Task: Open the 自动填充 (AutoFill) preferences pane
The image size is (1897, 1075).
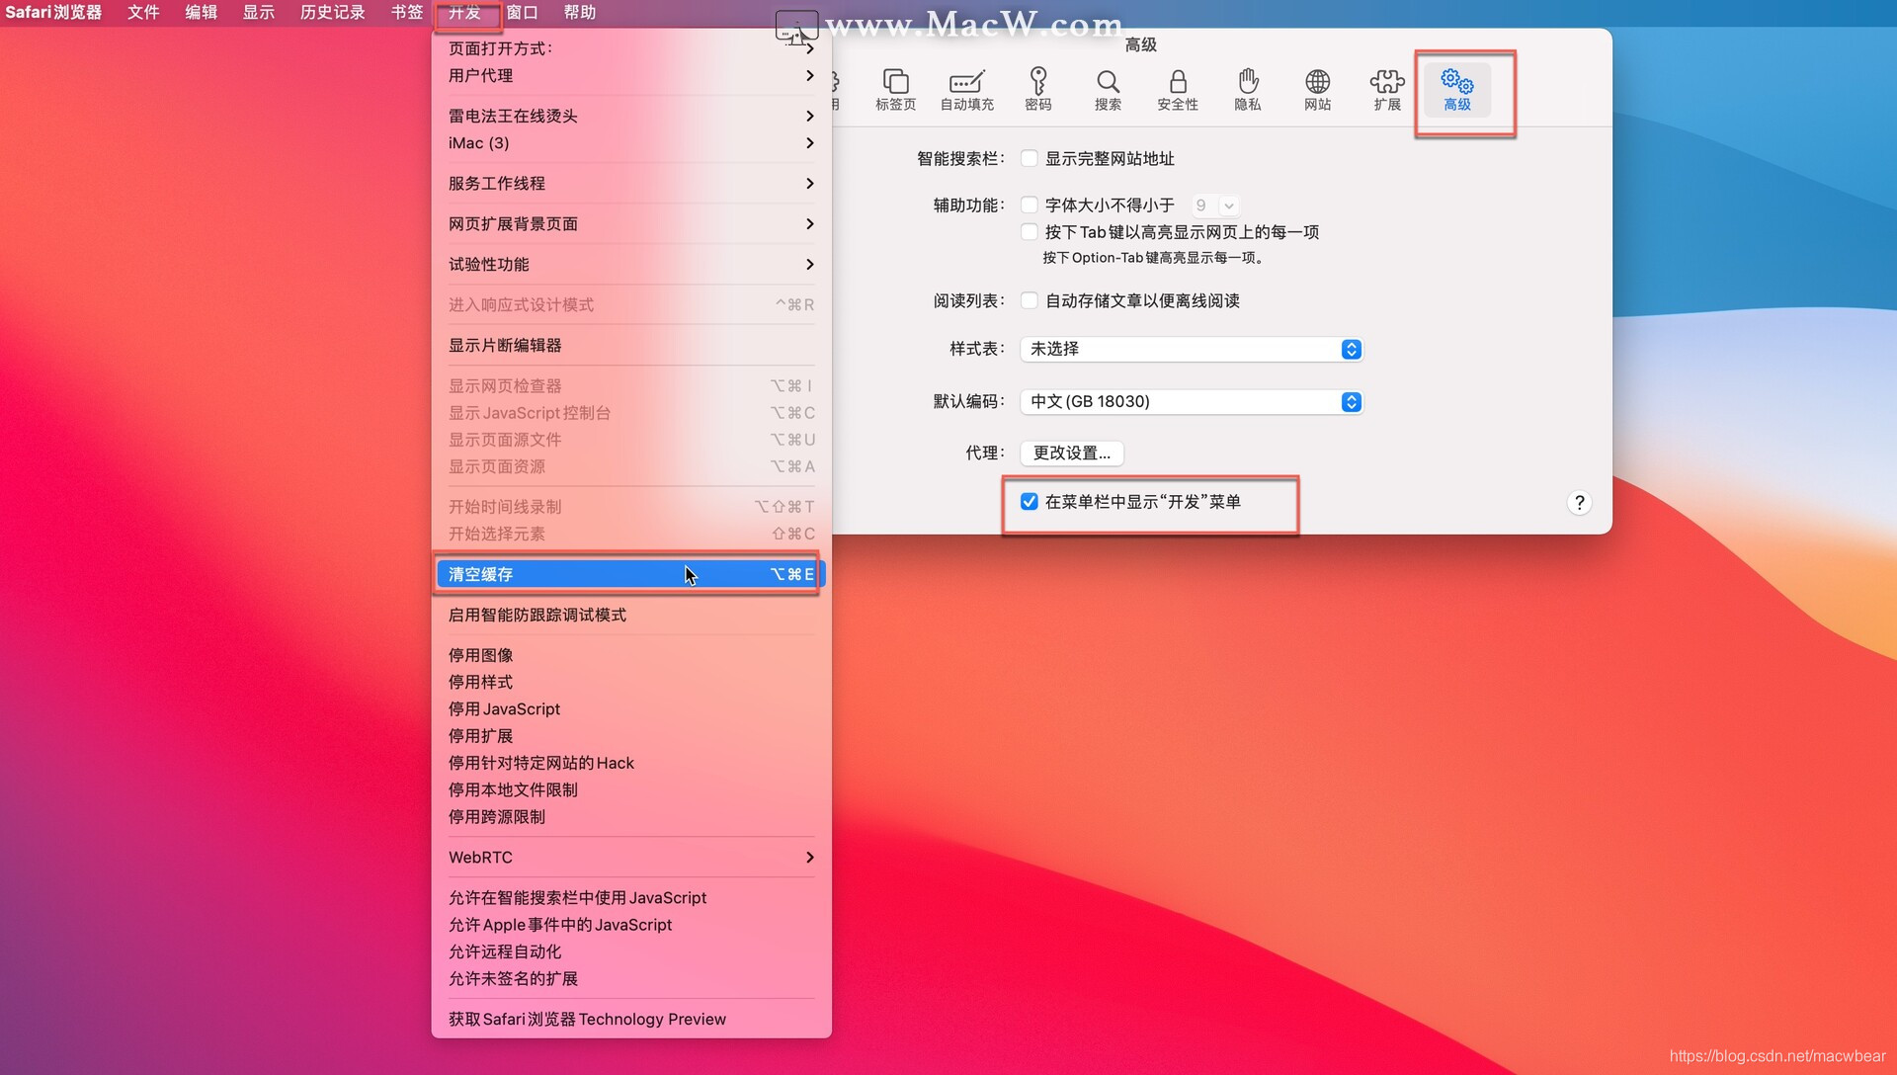Action: (x=966, y=89)
